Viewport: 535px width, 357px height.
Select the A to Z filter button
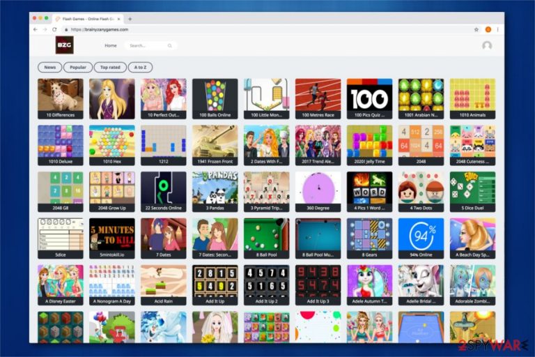pos(140,68)
